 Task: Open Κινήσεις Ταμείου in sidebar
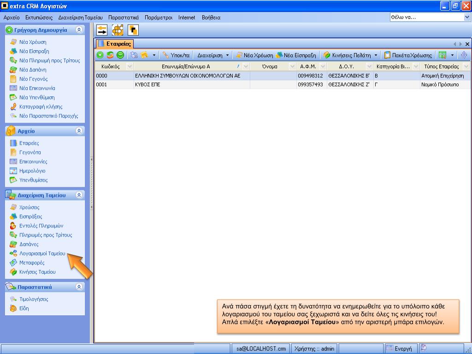(x=37, y=272)
